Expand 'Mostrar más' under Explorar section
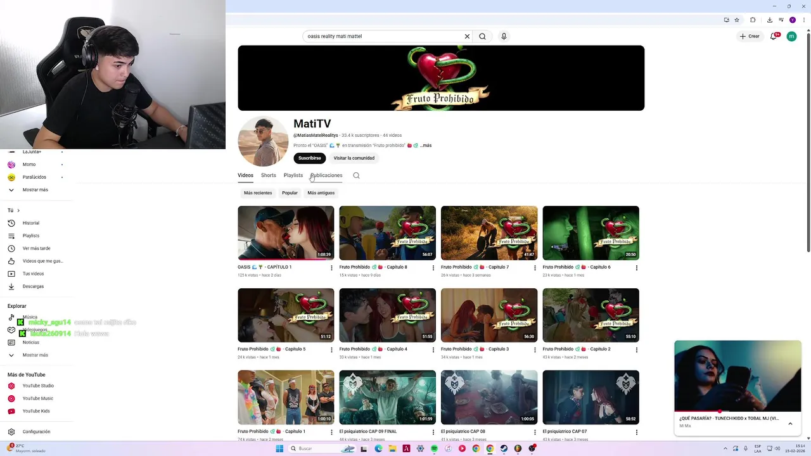This screenshot has width=811, height=456. coord(35,355)
